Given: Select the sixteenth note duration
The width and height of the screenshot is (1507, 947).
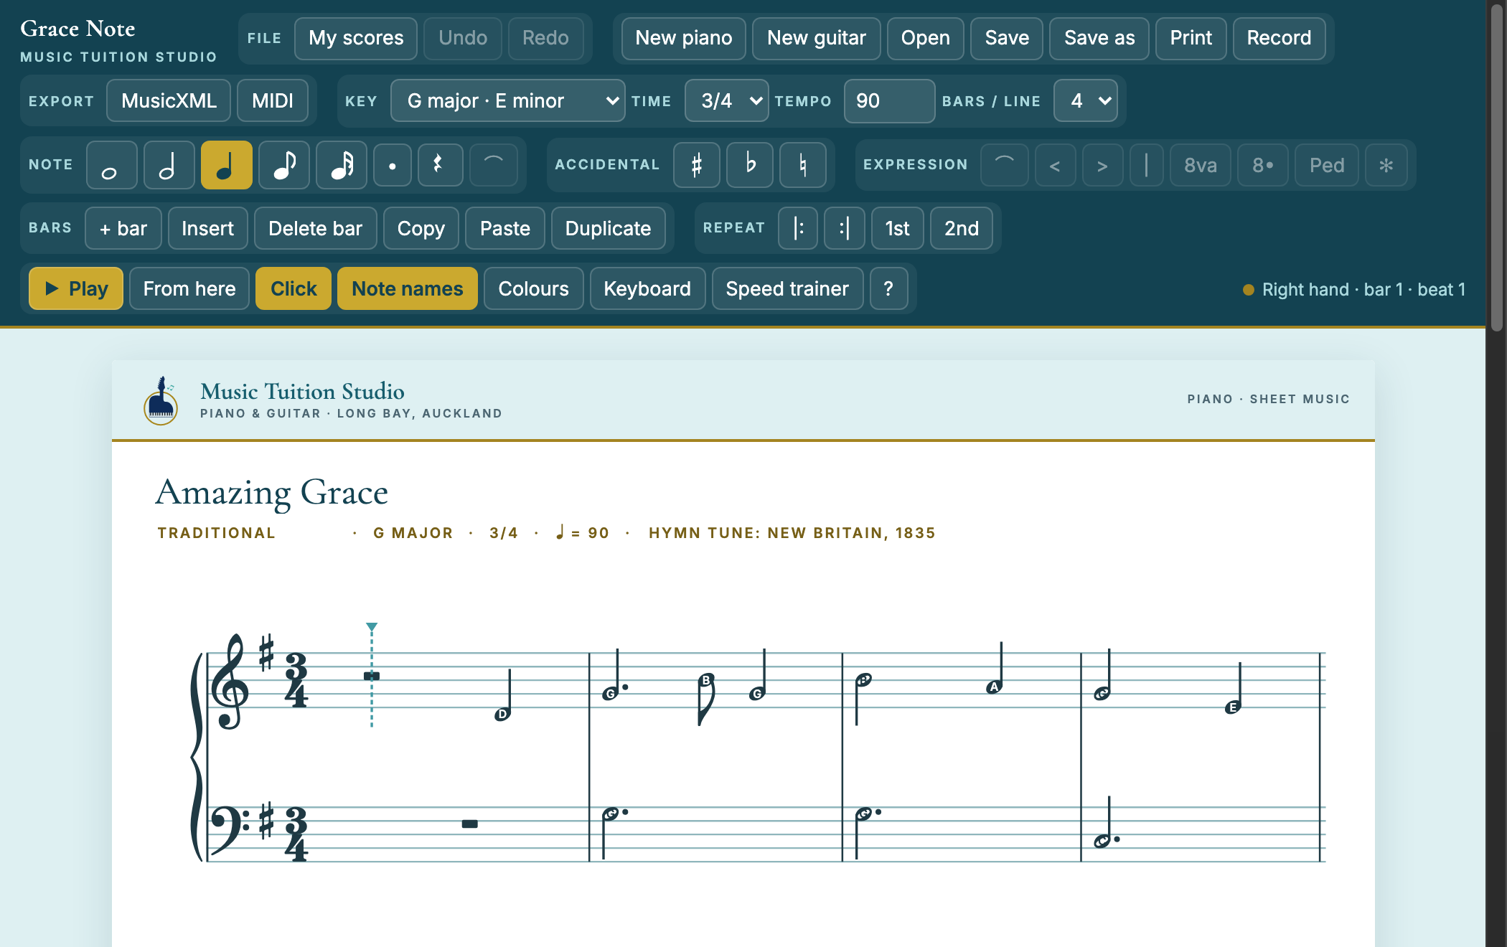Looking at the screenshot, I should click(x=341, y=165).
